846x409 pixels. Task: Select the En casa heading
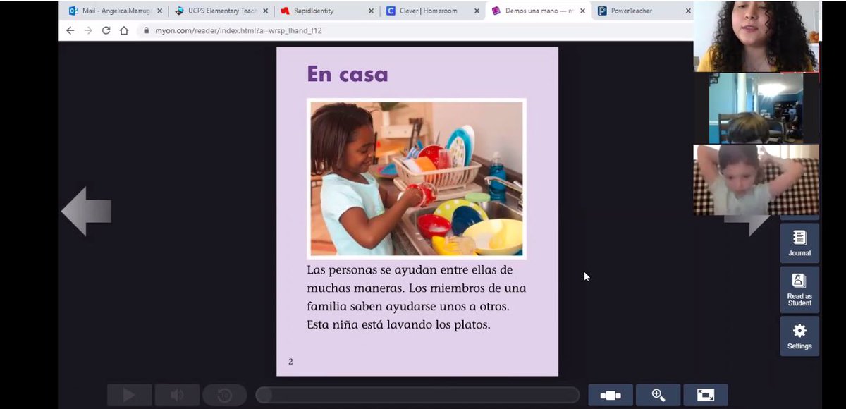pos(348,74)
